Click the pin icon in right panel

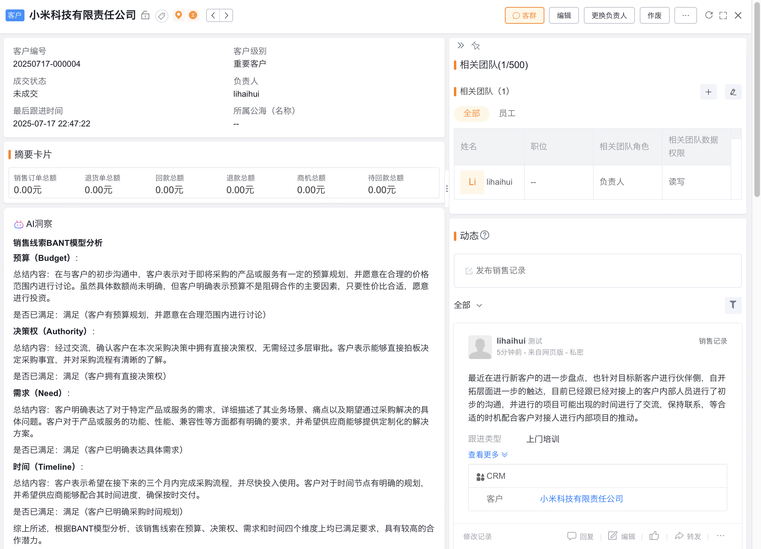(x=476, y=46)
